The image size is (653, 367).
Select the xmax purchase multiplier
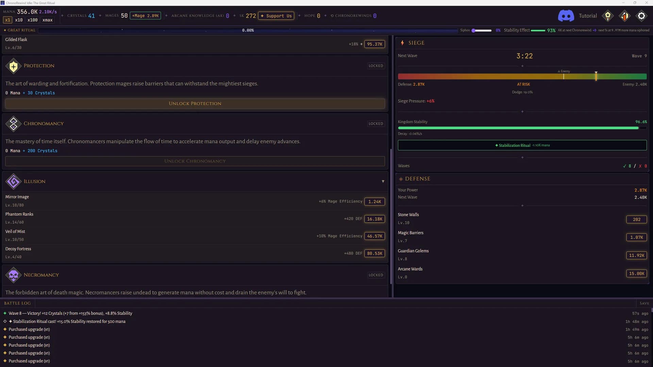(48, 20)
